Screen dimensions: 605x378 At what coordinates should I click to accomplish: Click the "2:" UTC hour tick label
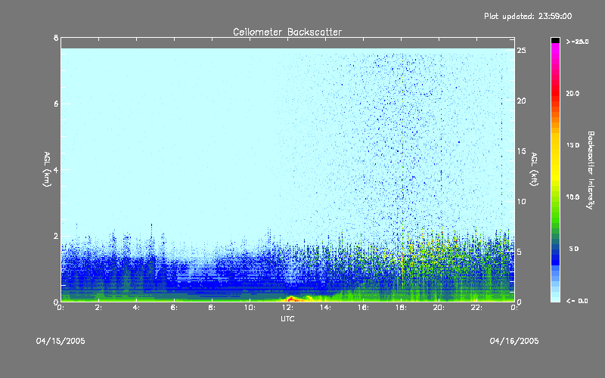pos(98,308)
